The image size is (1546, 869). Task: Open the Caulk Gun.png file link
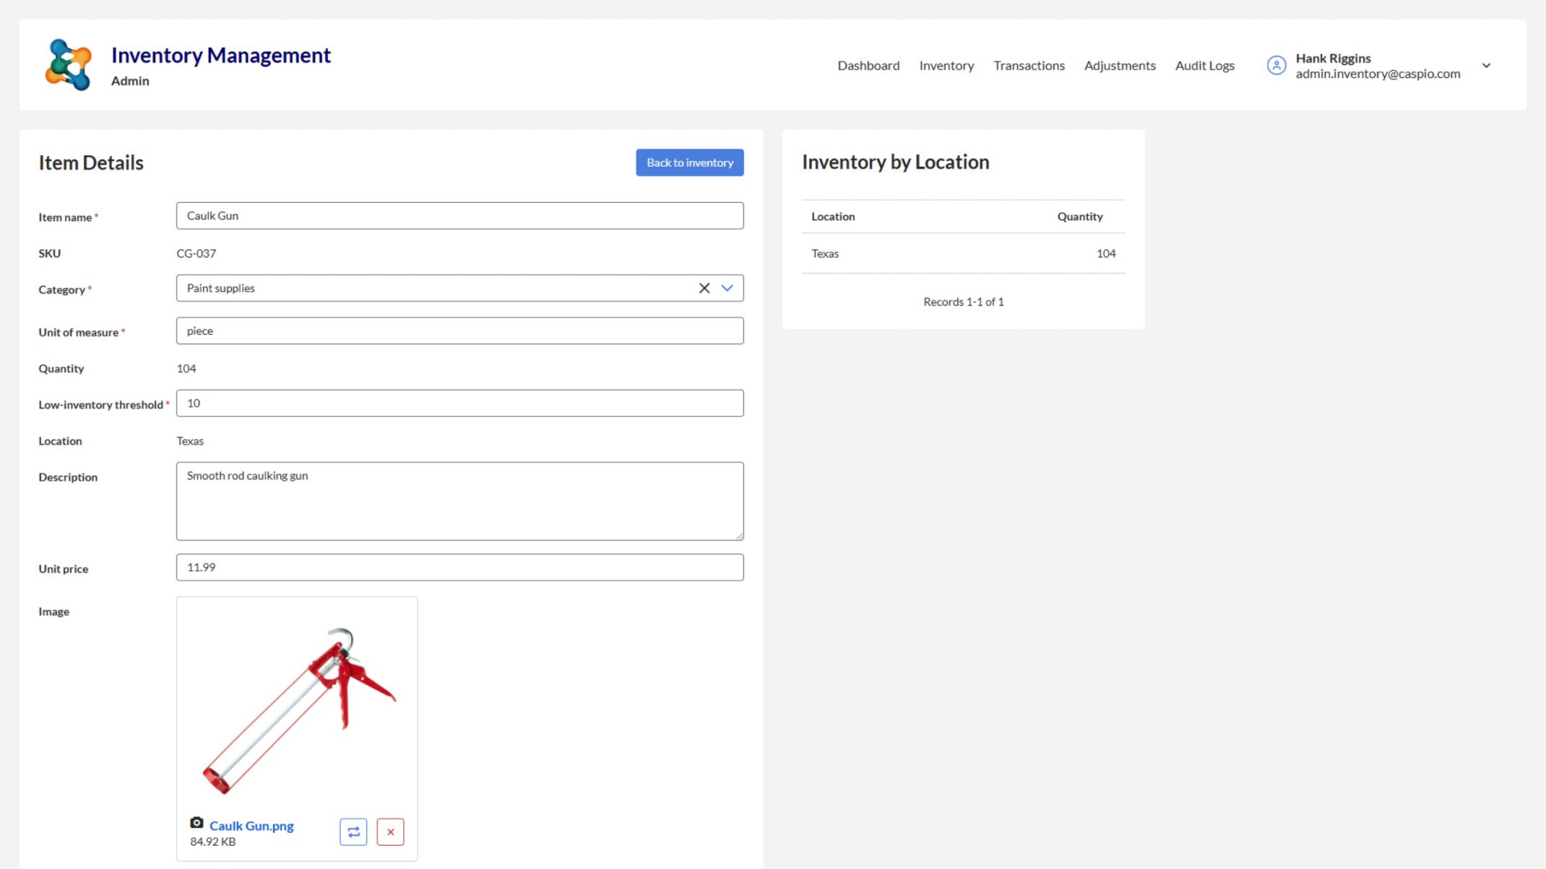[x=251, y=825]
